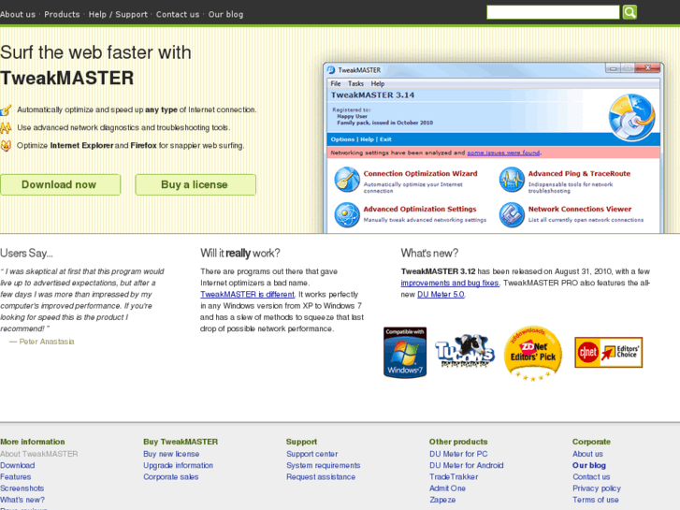The width and height of the screenshot is (680, 510).
Task: Open DU Meter for PC link
Action: pyautogui.click(x=458, y=454)
